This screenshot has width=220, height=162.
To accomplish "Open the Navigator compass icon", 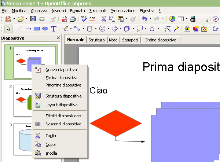I will (x=216, y=19).
